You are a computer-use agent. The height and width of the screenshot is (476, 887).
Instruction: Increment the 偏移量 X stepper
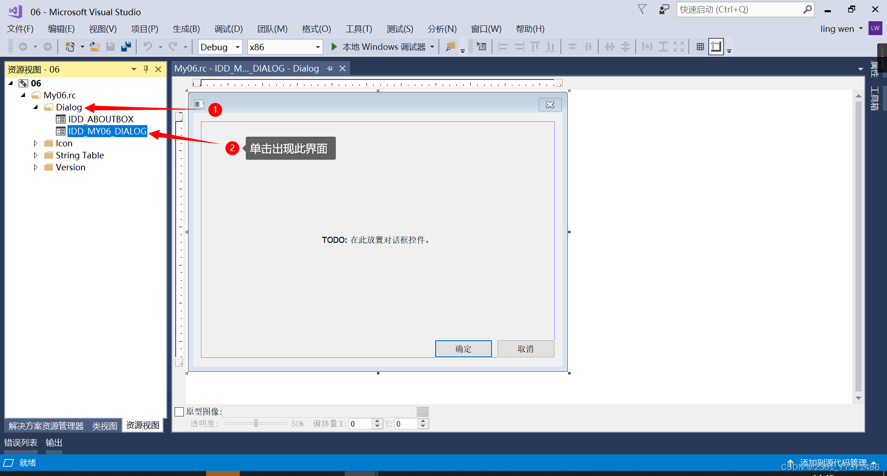pyautogui.click(x=377, y=421)
